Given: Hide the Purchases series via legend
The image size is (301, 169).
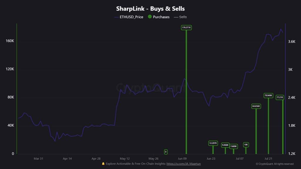Looking at the screenshot, I should pos(158,17).
